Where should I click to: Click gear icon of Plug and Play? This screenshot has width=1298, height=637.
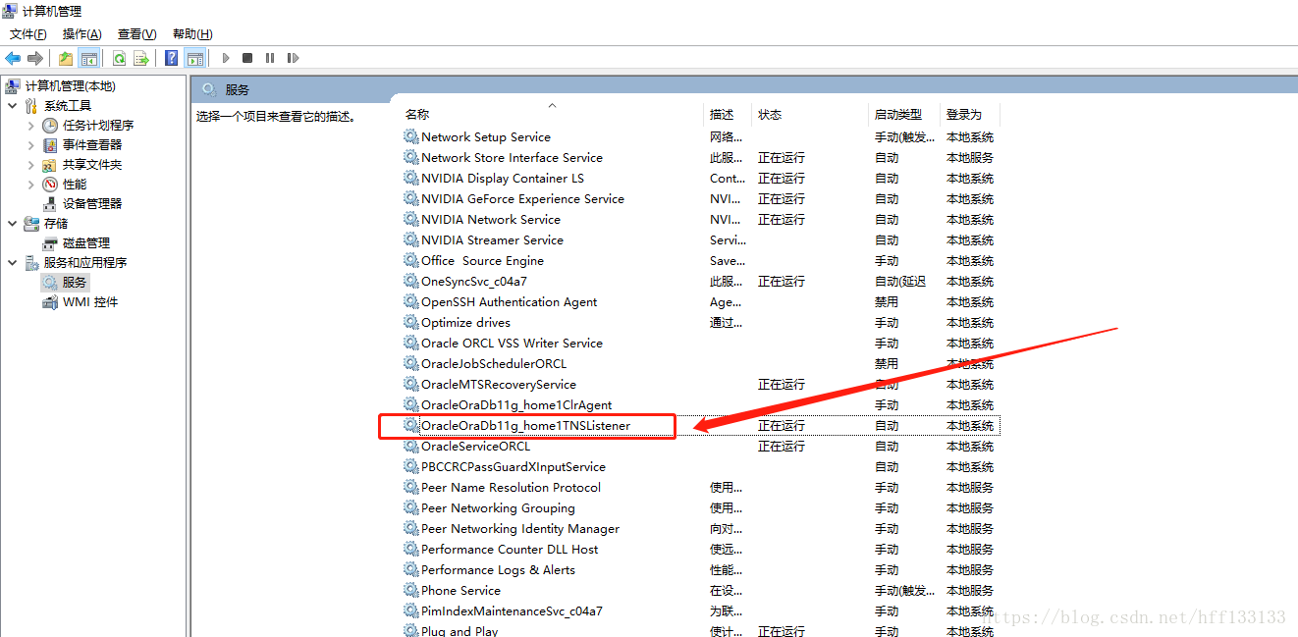click(411, 631)
